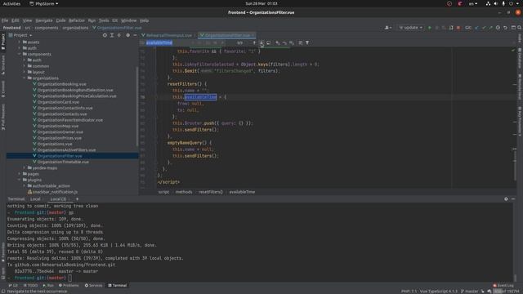Open the Project view selector dropdown
The height and width of the screenshot is (294, 523).
coord(20,35)
